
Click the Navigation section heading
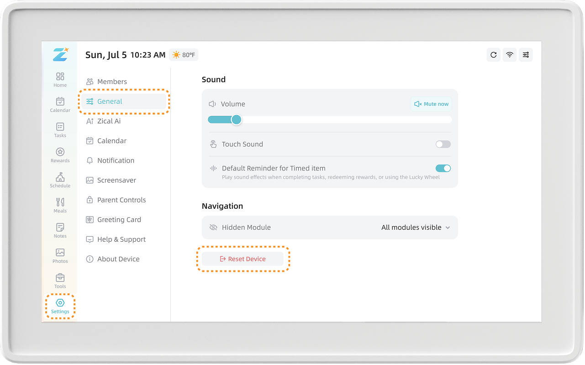[x=222, y=206]
